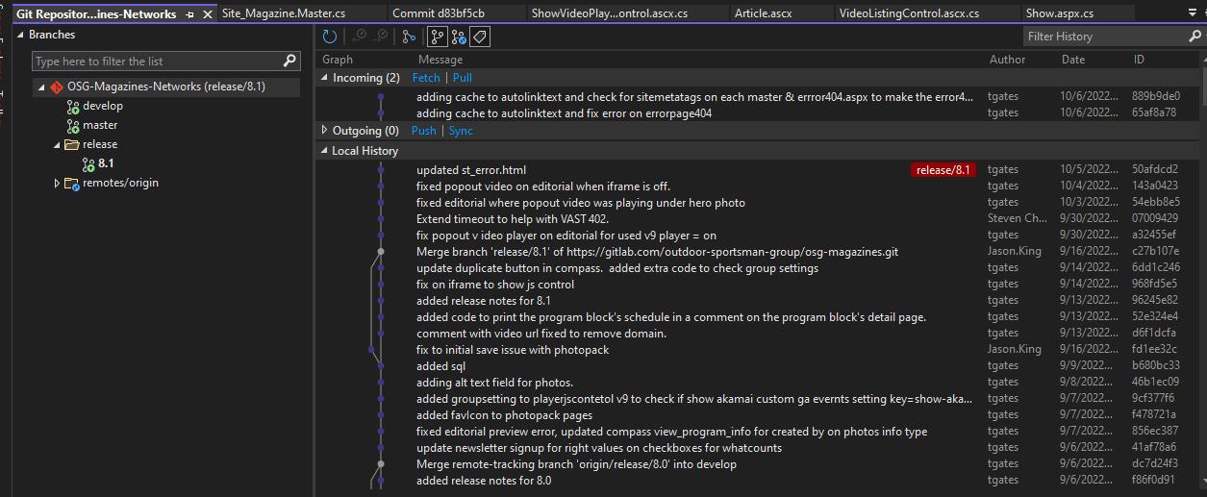Toggle show tags in history
The width and height of the screenshot is (1207, 497).
(x=481, y=37)
